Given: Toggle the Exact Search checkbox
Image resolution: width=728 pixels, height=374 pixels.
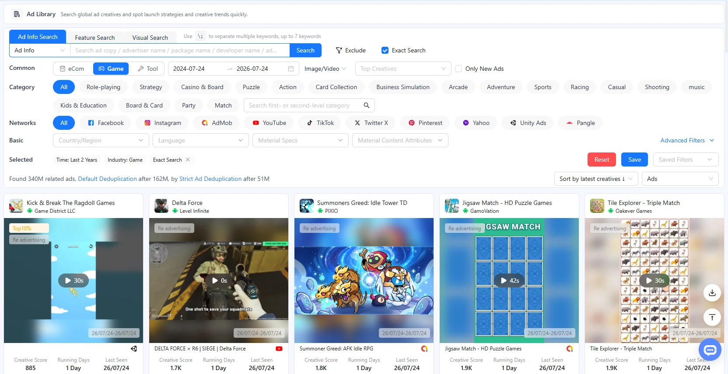Looking at the screenshot, I should (385, 50).
